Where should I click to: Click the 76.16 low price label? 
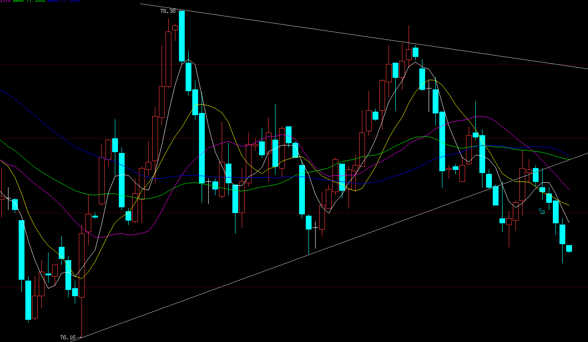coord(67,338)
